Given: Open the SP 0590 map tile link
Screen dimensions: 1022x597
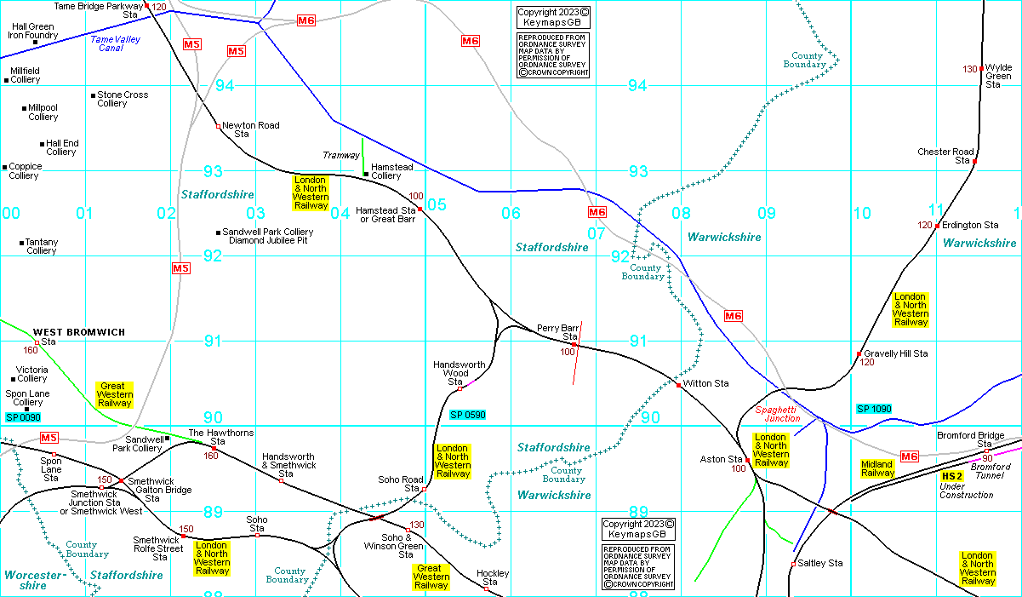Looking at the screenshot, I should tap(467, 415).
